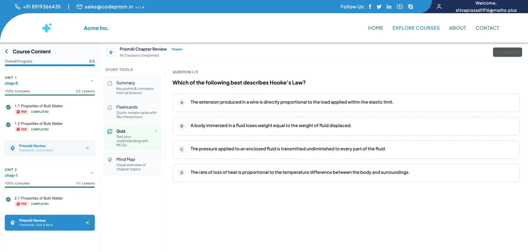This screenshot has width=528, height=252.
Task: Collapse the Unit 2 chap-1 section
Action: point(92,173)
